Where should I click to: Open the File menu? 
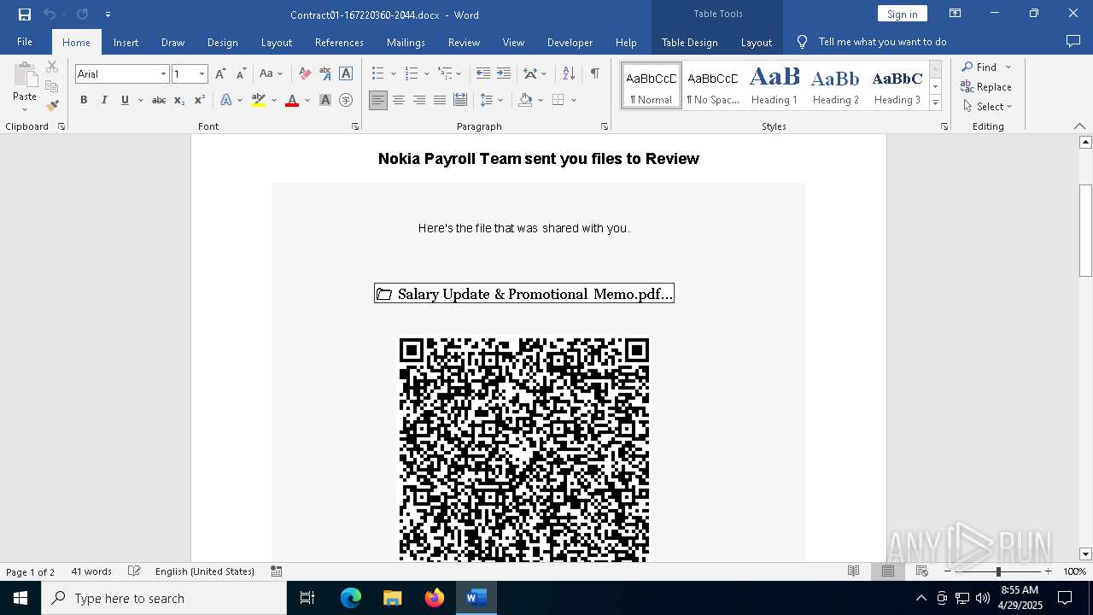point(25,42)
